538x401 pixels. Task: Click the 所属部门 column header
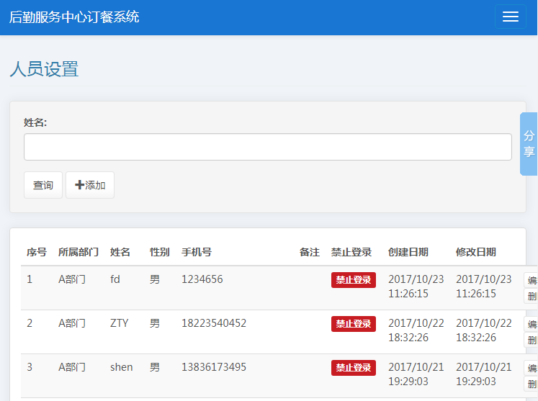pyautogui.click(x=79, y=252)
